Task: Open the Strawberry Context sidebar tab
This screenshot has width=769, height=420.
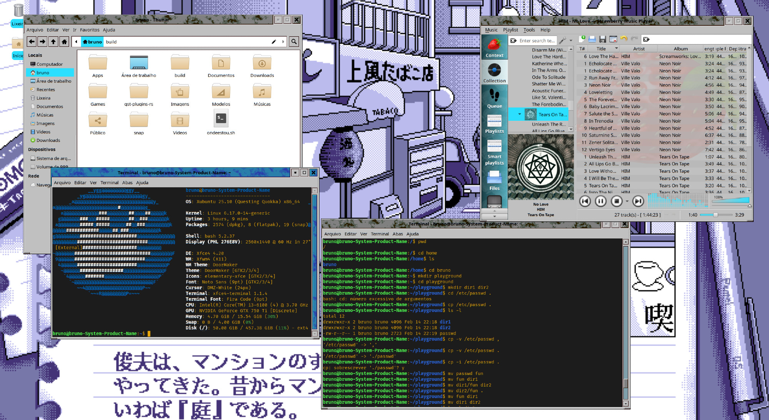Action: click(x=494, y=47)
